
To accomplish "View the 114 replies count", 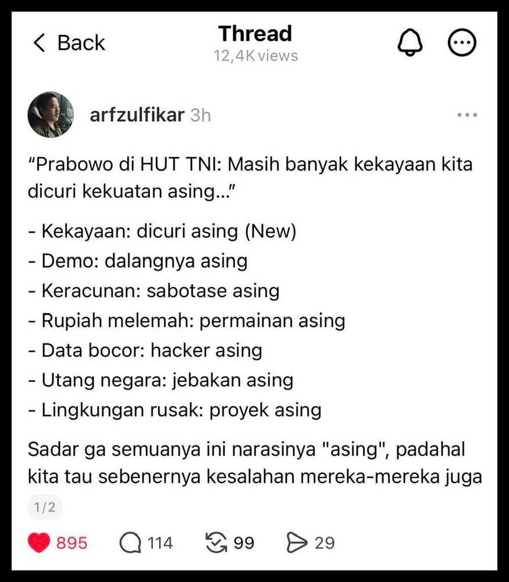I will [161, 543].
